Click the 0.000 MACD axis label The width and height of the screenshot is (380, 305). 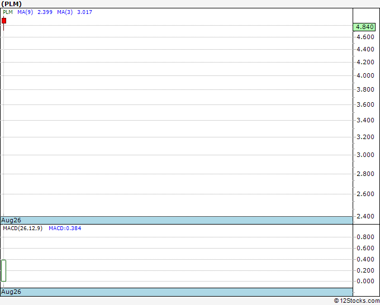365,281
